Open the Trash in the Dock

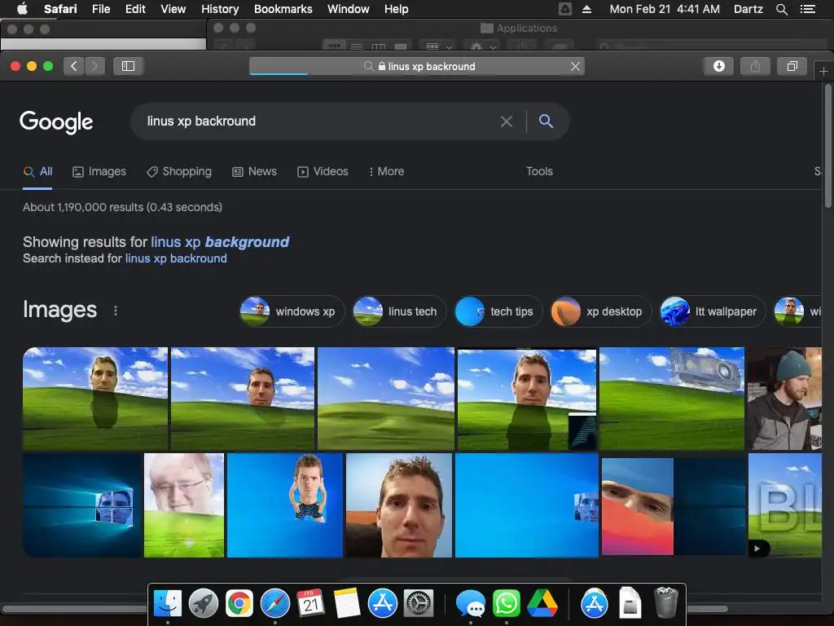665,603
